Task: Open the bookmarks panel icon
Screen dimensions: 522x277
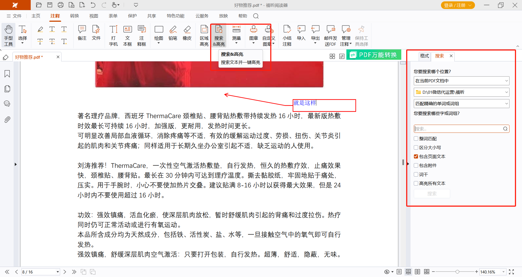Action: pos(7,74)
